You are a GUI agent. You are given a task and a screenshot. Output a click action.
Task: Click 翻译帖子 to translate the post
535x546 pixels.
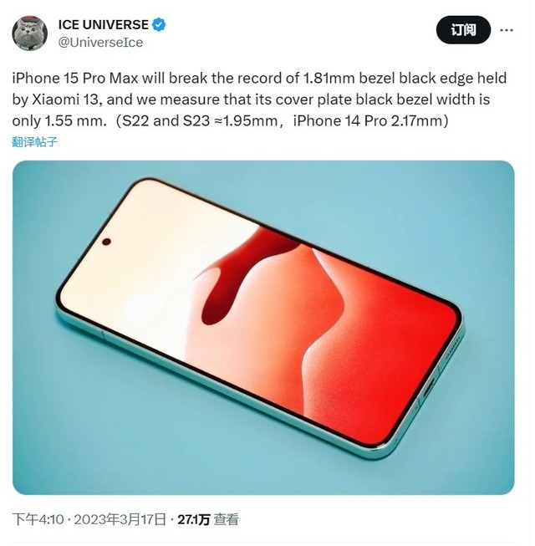(35, 142)
